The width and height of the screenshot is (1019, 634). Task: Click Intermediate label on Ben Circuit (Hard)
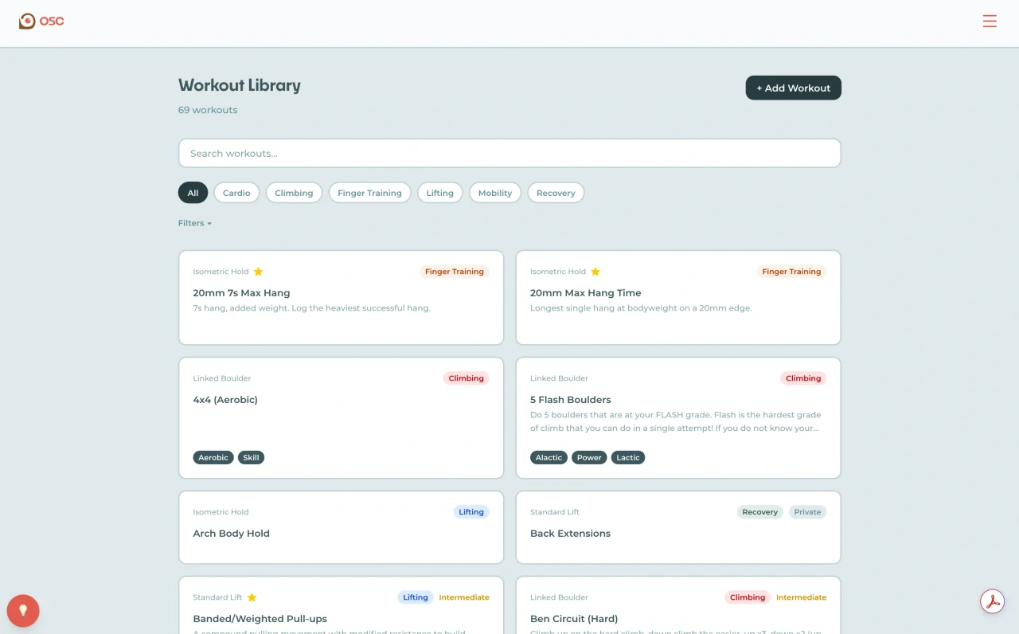(802, 597)
